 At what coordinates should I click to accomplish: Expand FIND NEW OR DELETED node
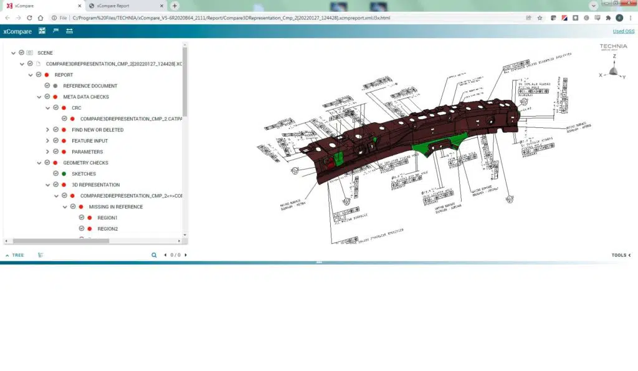(x=47, y=130)
